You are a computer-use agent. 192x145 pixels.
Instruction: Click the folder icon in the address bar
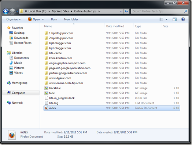pyautogui.click(x=22, y=11)
